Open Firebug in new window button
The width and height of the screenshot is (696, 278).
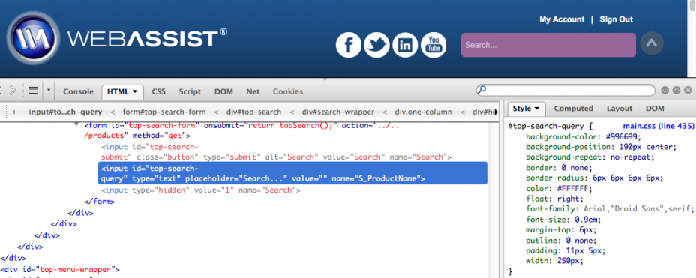point(676,91)
